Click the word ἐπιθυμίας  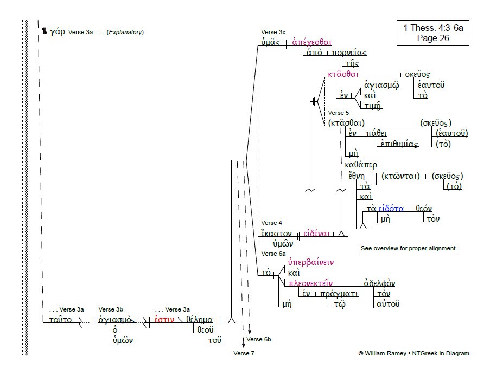(399, 144)
